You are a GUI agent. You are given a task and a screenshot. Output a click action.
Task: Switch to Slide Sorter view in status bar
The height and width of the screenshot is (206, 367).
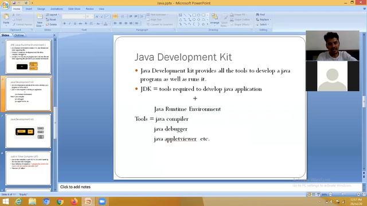coord(314,195)
